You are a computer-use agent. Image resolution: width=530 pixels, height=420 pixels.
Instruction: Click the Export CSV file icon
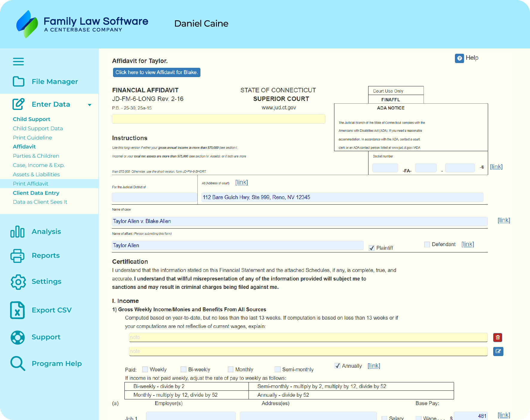[17, 310]
